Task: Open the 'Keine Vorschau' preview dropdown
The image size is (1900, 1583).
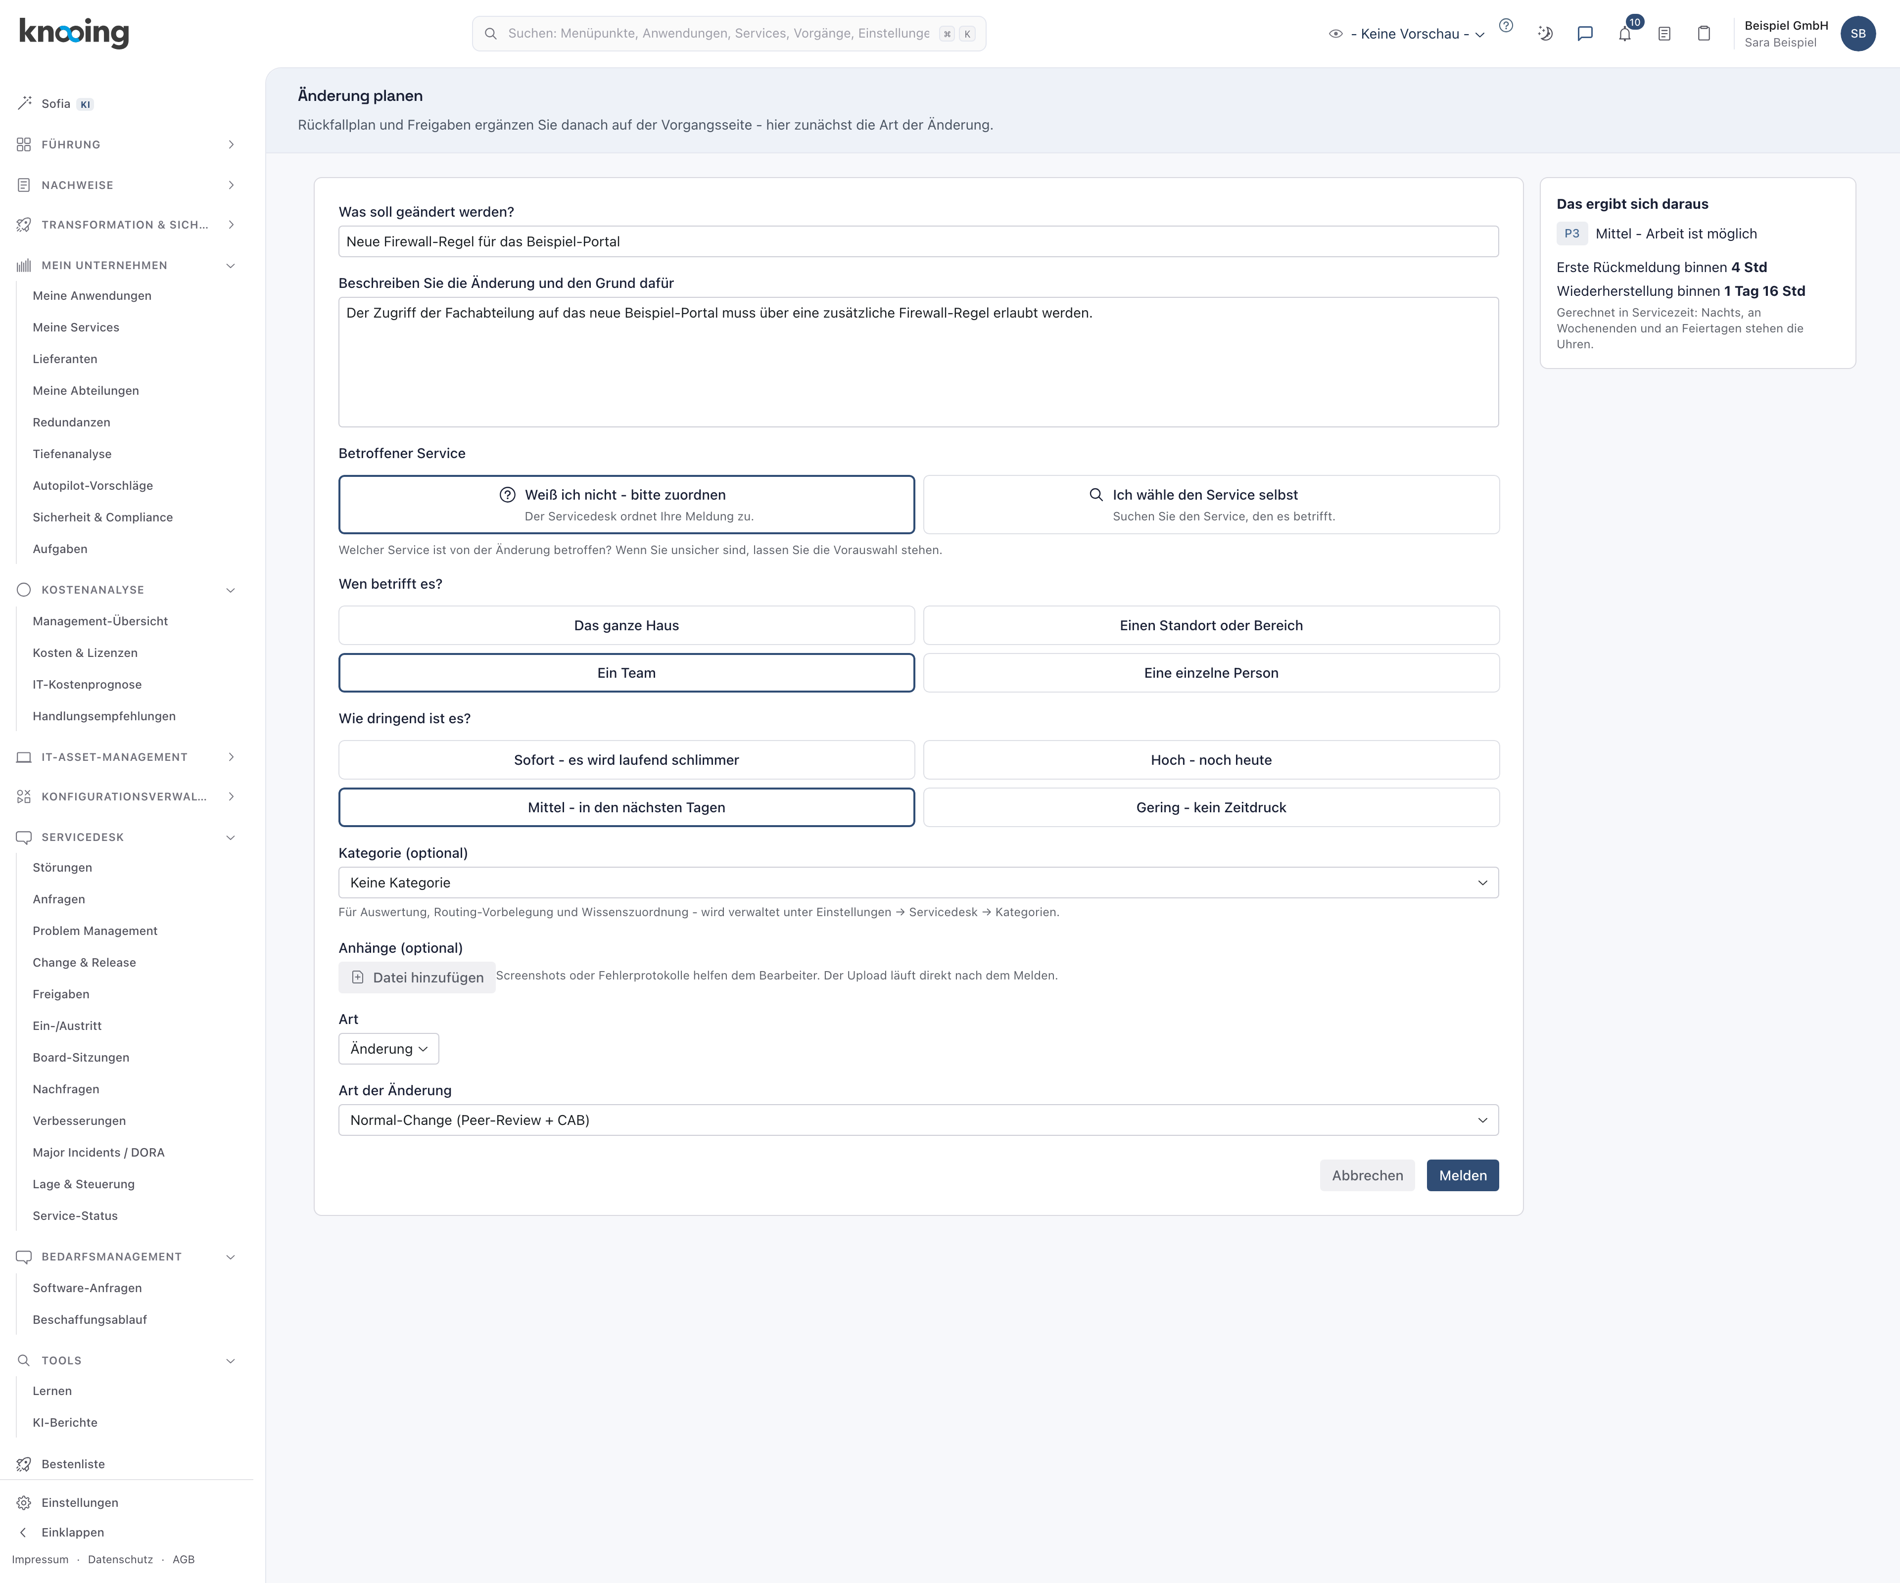Action: [1418, 34]
